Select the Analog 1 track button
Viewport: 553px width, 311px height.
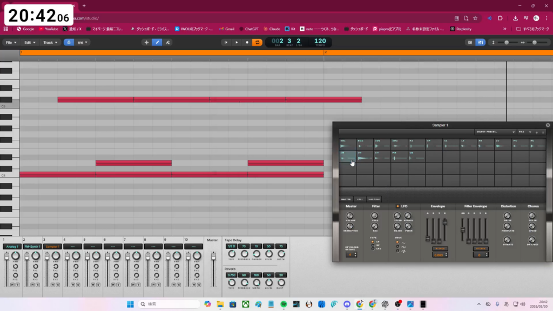coord(11,246)
